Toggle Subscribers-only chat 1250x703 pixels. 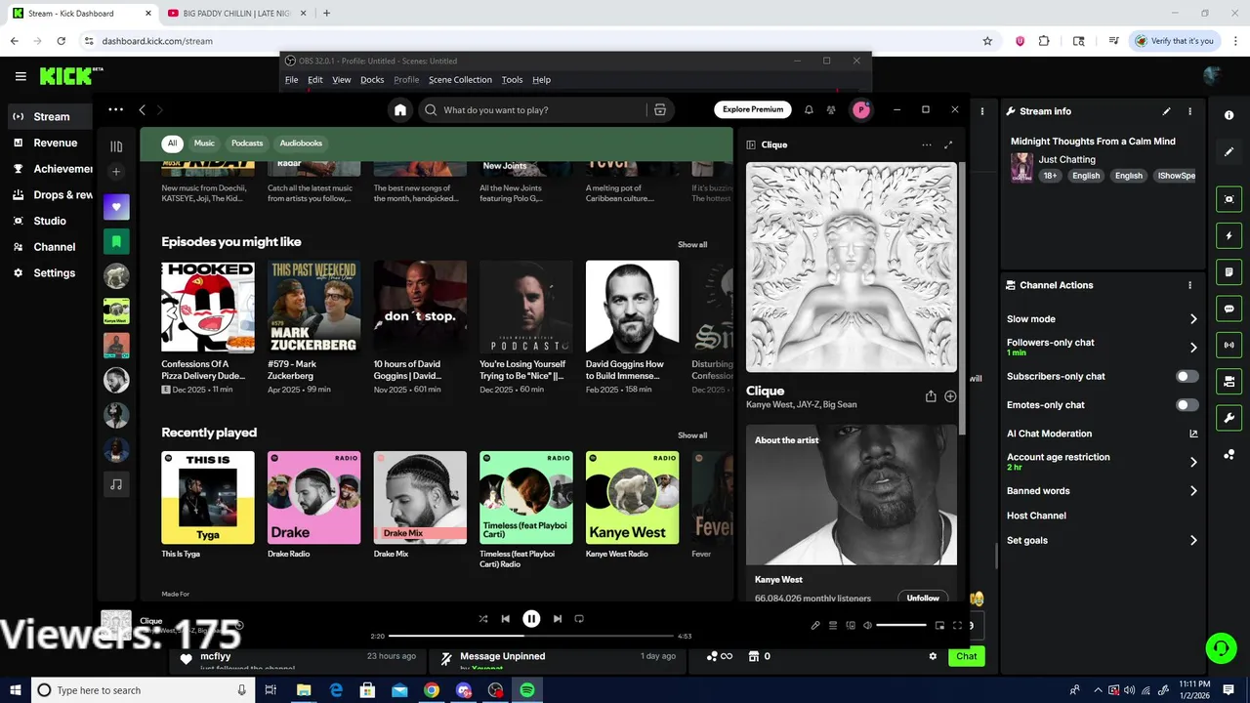1187,376
